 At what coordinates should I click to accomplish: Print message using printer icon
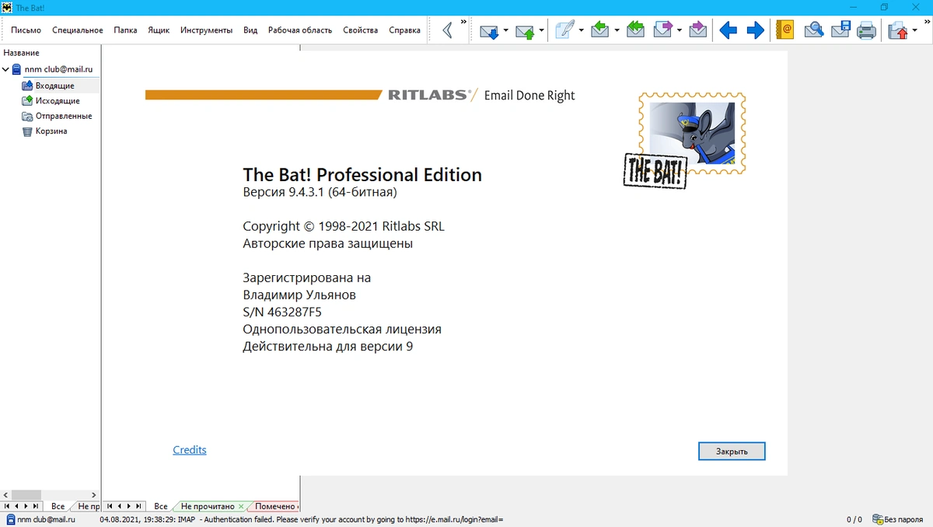[x=866, y=31]
